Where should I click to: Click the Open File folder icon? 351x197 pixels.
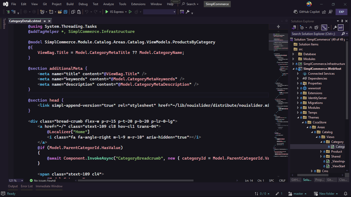pos(60,12)
